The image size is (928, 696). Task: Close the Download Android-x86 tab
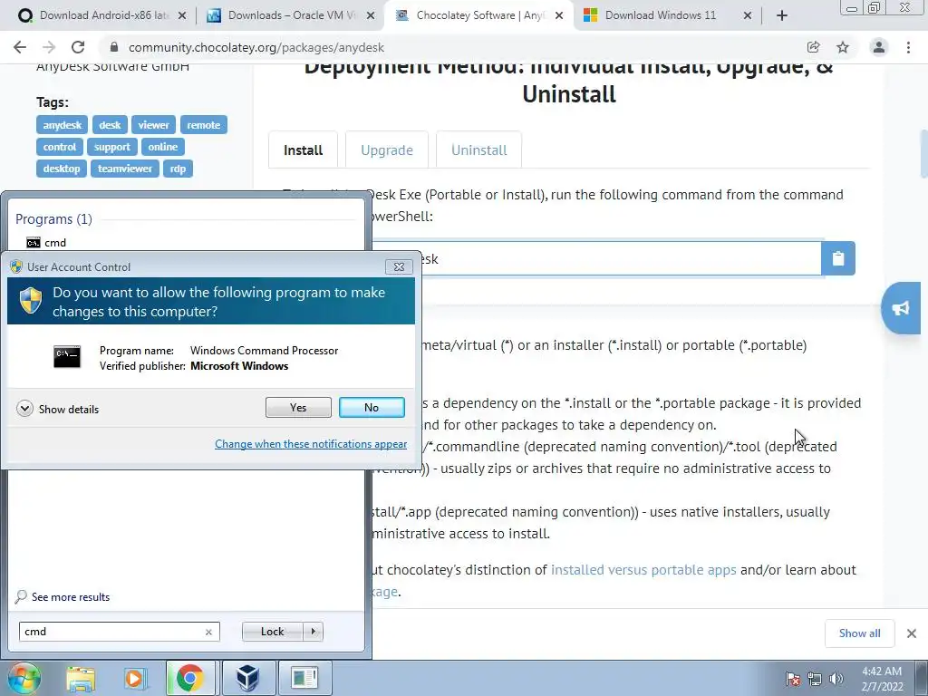(182, 15)
